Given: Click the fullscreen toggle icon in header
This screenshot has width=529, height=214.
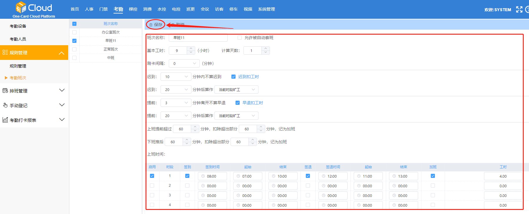Looking at the screenshot, I should pyautogui.click(x=519, y=9).
